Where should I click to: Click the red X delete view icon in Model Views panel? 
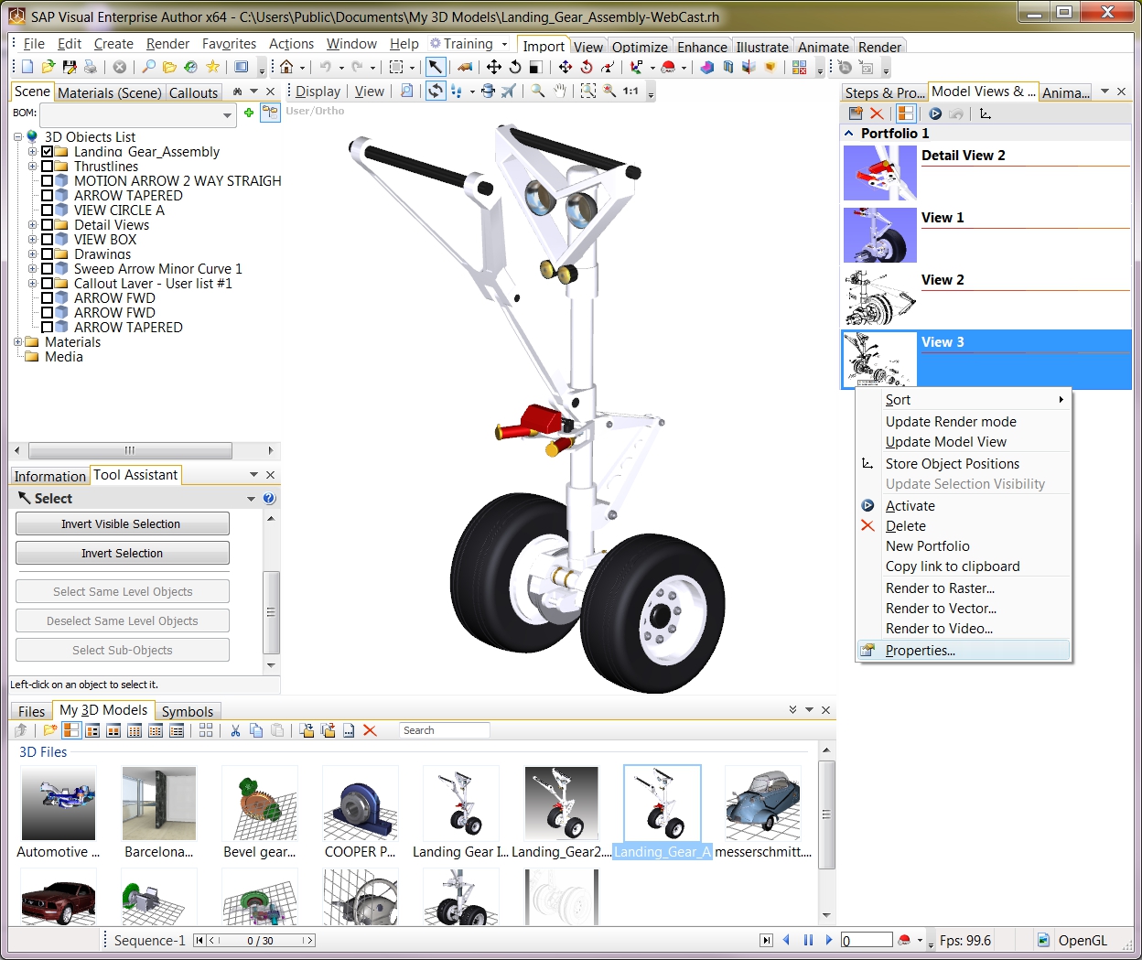coord(877,113)
